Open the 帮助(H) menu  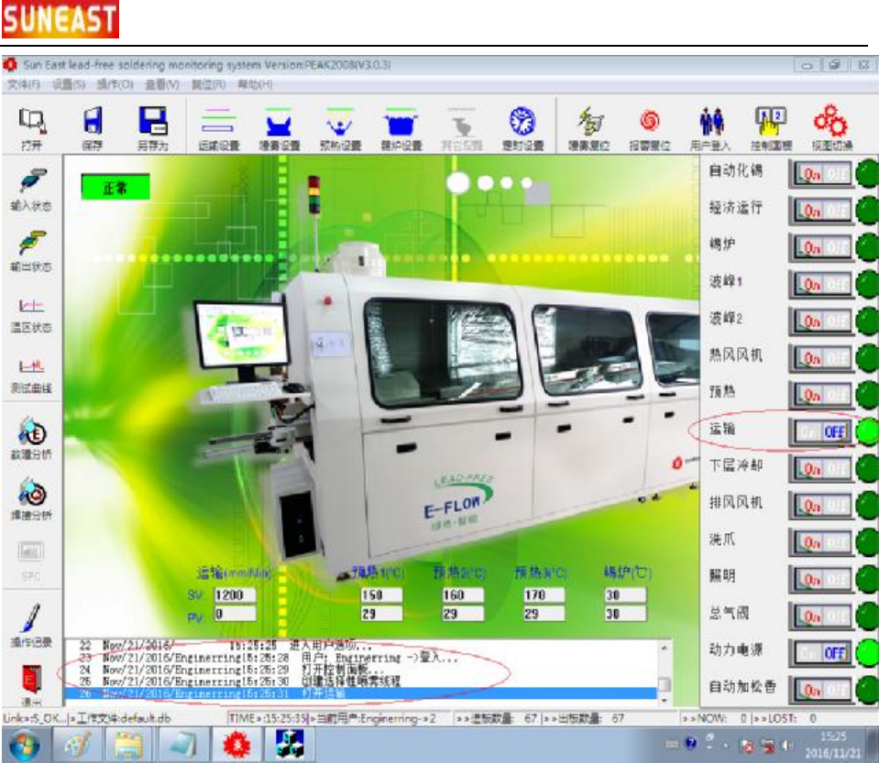[x=255, y=84]
